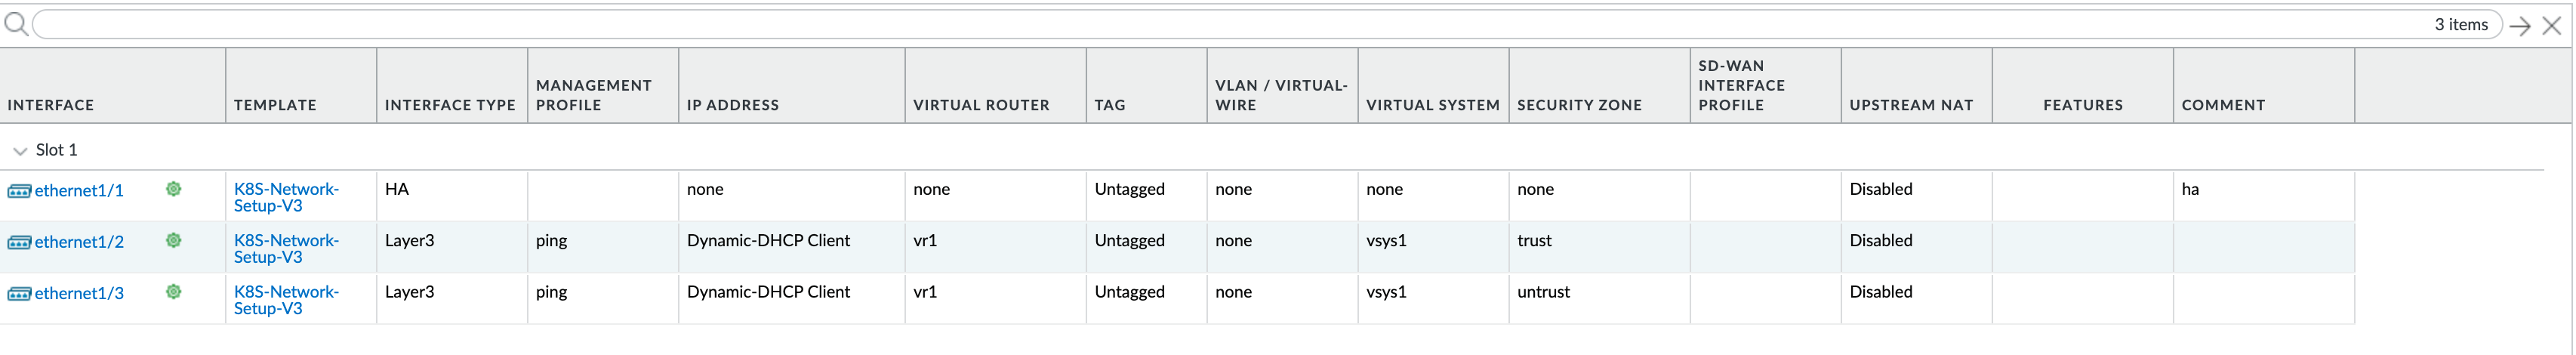Screen dimensions: 2576x355
Task: Sort by the Interface Type column header
Action: [450, 105]
